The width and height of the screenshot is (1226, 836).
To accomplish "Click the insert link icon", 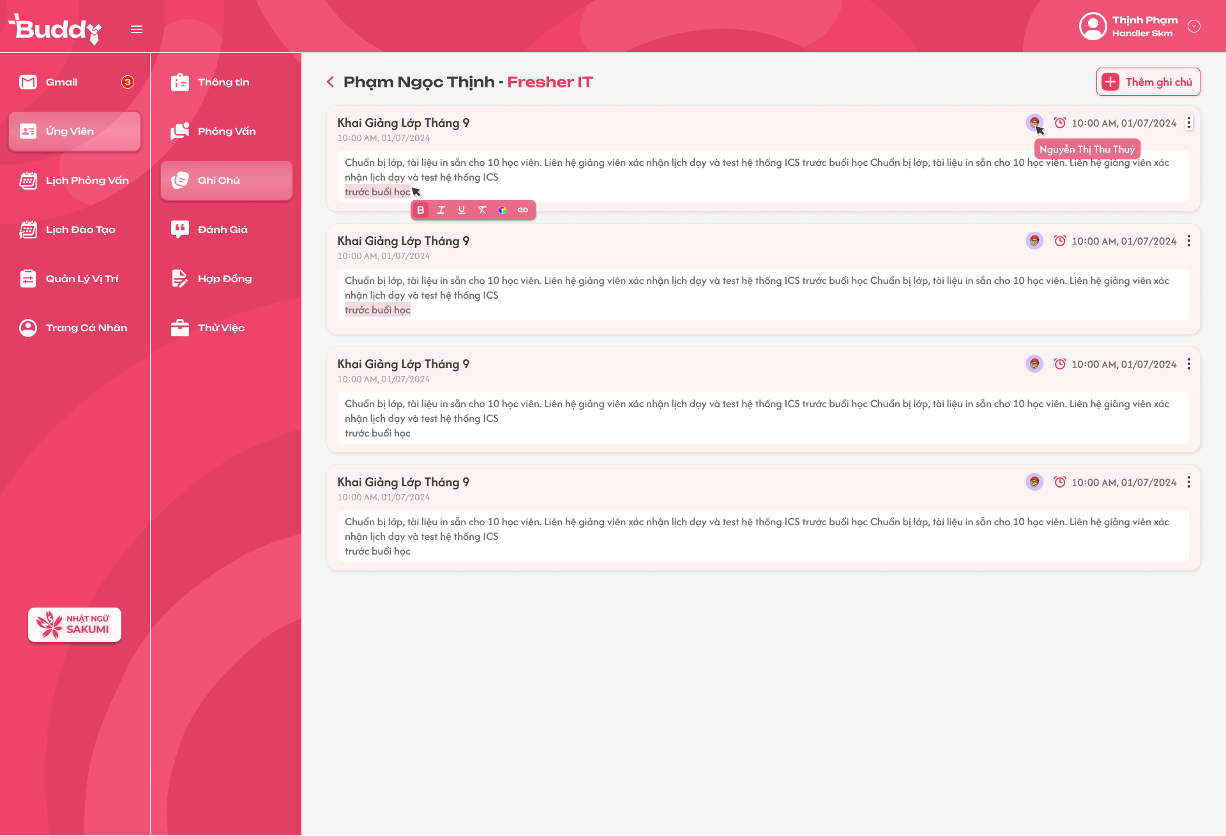I will [523, 210].
